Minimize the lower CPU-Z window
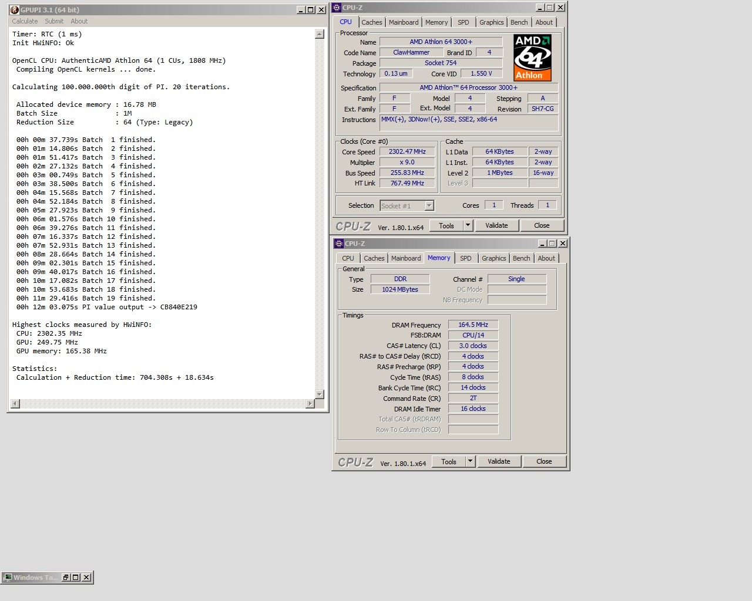Image resolution: width=752 pixels, height=601 pixels. coord(542,244)
